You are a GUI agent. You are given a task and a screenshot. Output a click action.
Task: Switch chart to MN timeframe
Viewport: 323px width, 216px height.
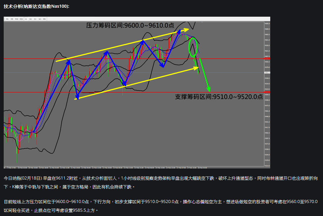44,19
